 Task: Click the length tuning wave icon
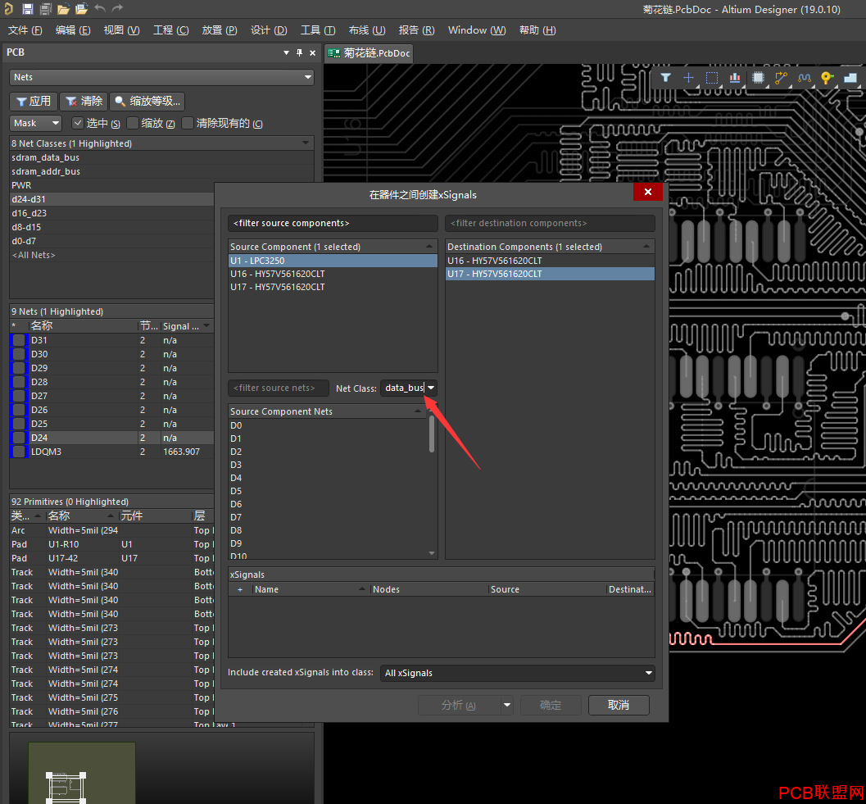coord(805,78)
